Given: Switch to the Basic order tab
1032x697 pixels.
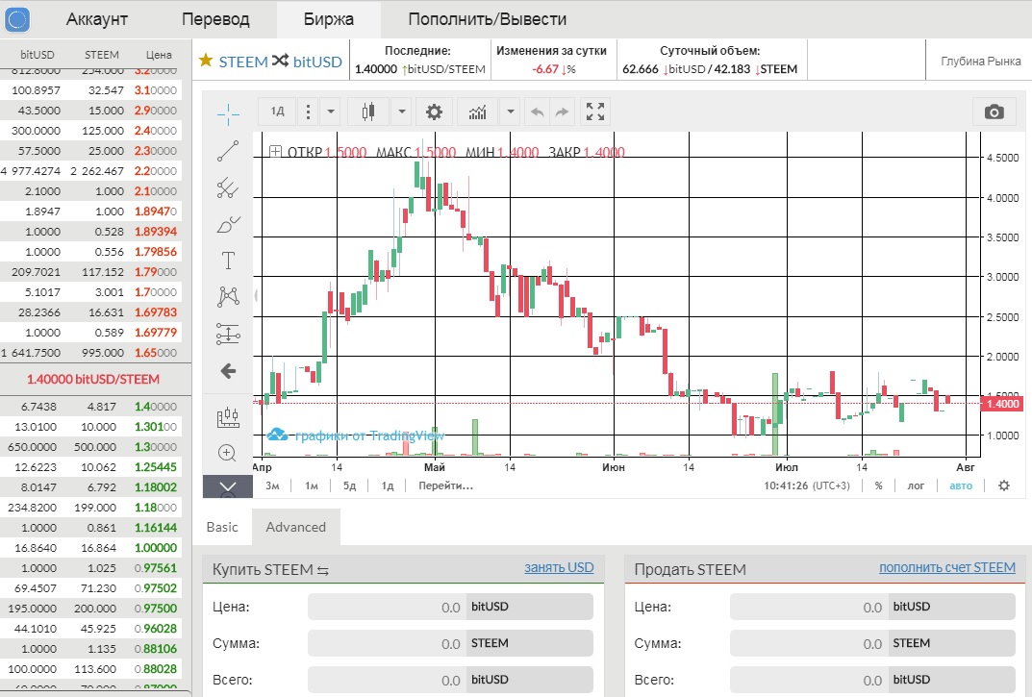Looking at the screenshot, I should pos(222,527).
